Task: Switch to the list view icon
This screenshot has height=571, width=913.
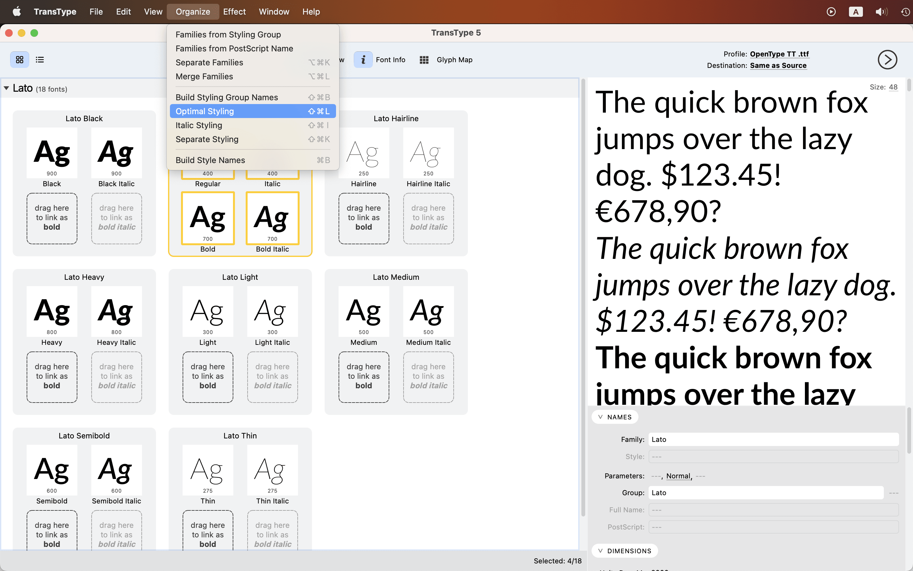Action: [x=40, y=60]
